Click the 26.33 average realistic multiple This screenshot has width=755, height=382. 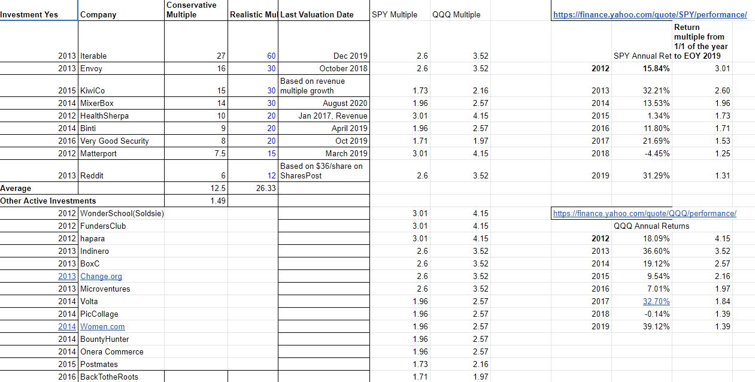[x=253, y=188]
